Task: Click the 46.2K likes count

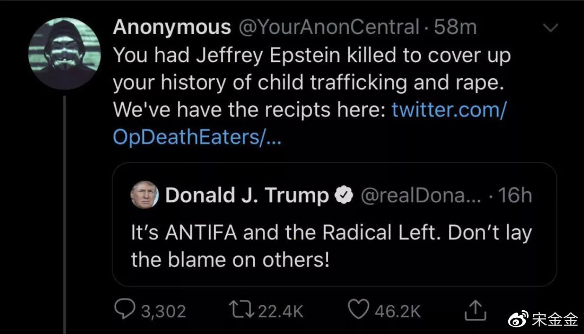Action: tap(397, 311)
